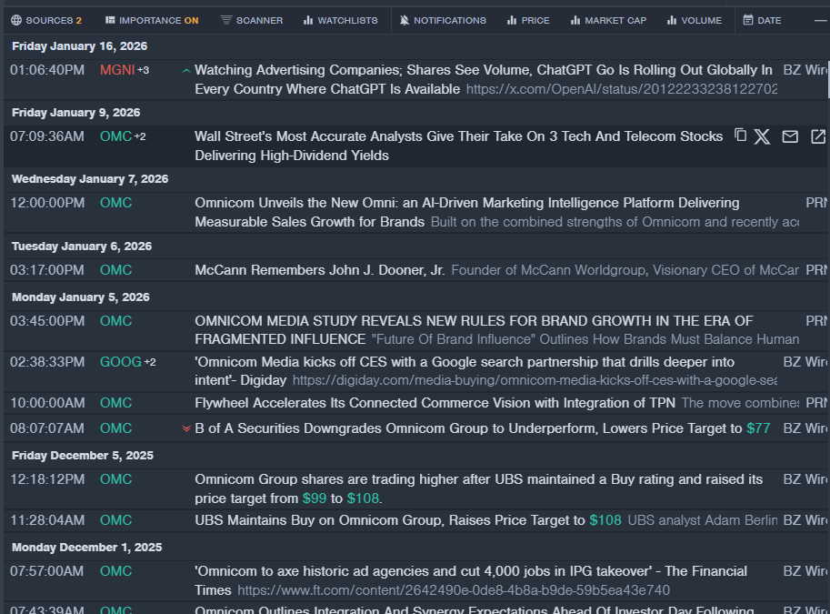830x614 pixels.
Task: Open the Price filter
Action: click(528, 20)
